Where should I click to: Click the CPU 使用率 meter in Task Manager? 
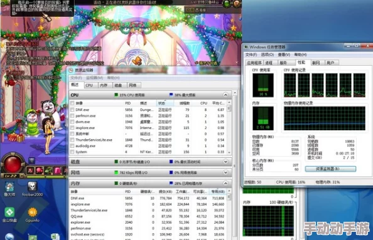click(x=263, y=85)
